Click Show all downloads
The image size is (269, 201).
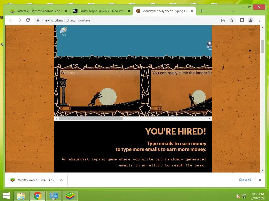tap(245, 180)
